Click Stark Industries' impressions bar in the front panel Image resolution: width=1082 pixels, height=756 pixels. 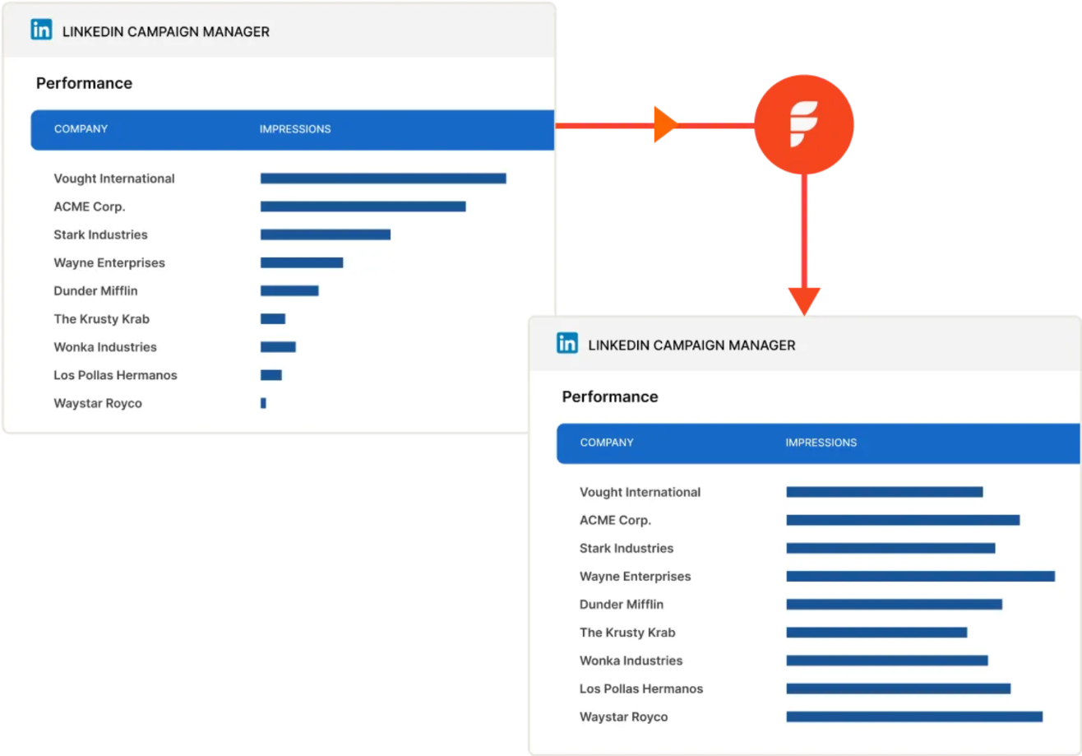point(891,548)
